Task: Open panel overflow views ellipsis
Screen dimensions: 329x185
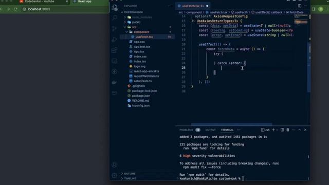Action: click(x=239, y=130)
